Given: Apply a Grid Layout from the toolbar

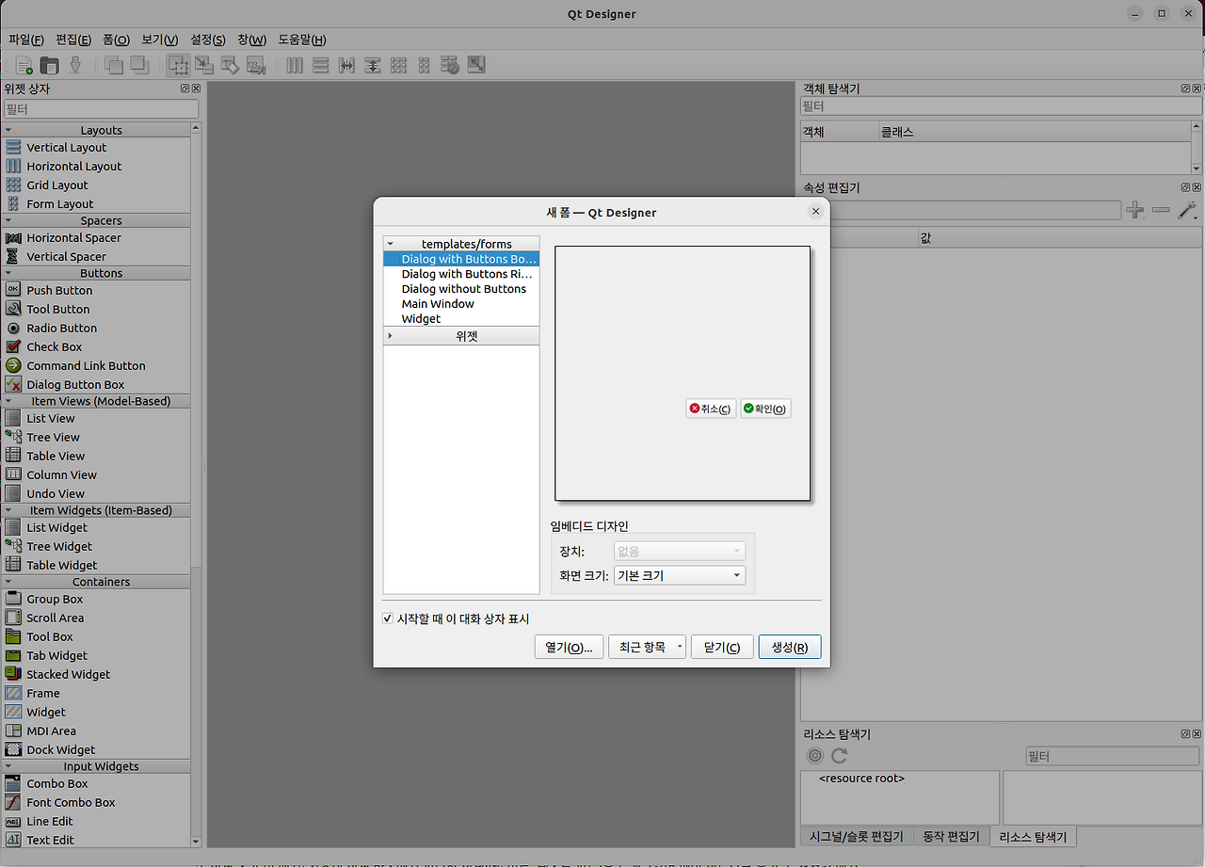Looking at the screenshot, I should click(398, 64).
